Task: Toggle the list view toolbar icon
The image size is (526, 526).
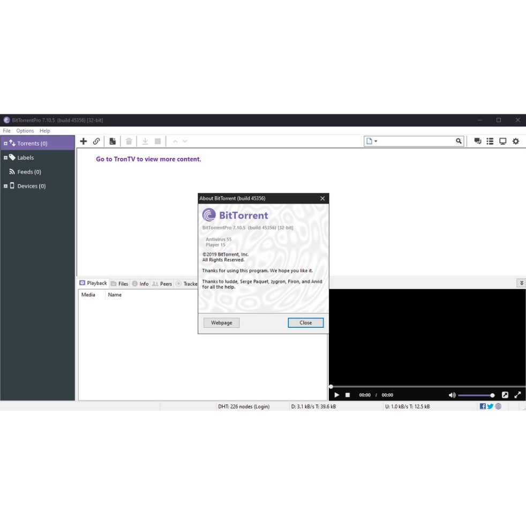Action: [490, 141]
